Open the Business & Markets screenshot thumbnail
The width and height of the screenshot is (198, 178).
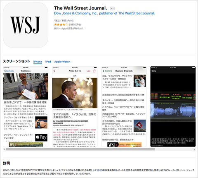click(124, 106)
